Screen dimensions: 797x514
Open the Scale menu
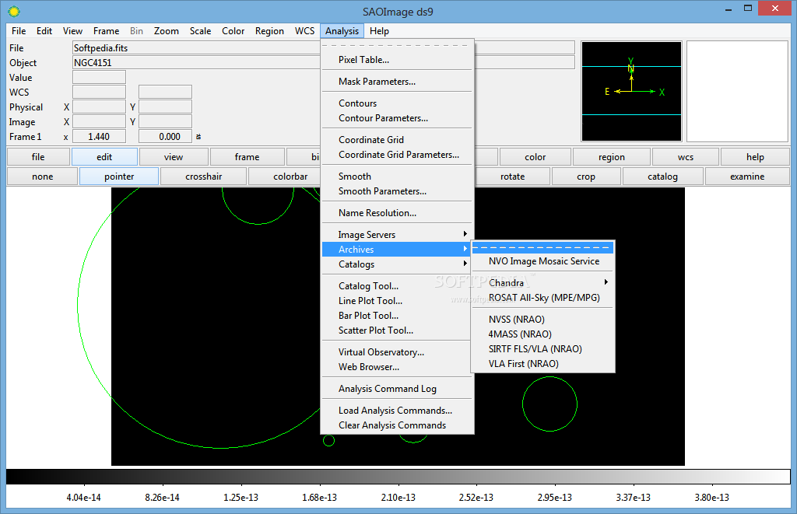coord(200,31)
